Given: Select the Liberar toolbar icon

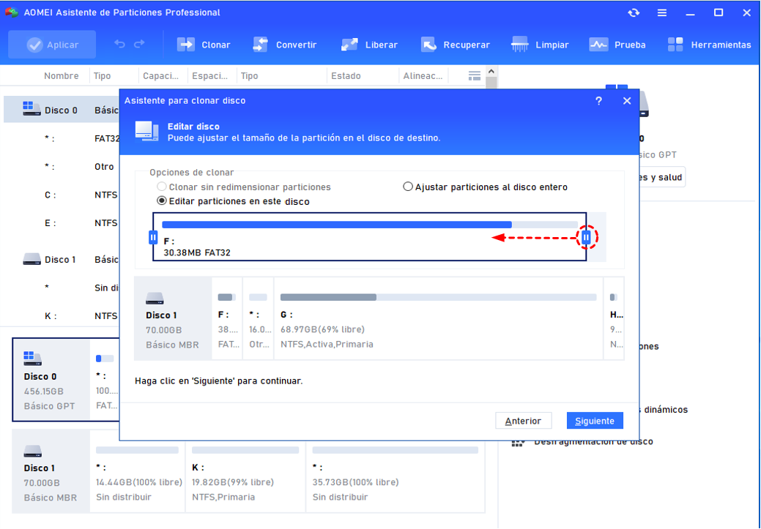Looking at the screenshot, I should pos(349,45).
